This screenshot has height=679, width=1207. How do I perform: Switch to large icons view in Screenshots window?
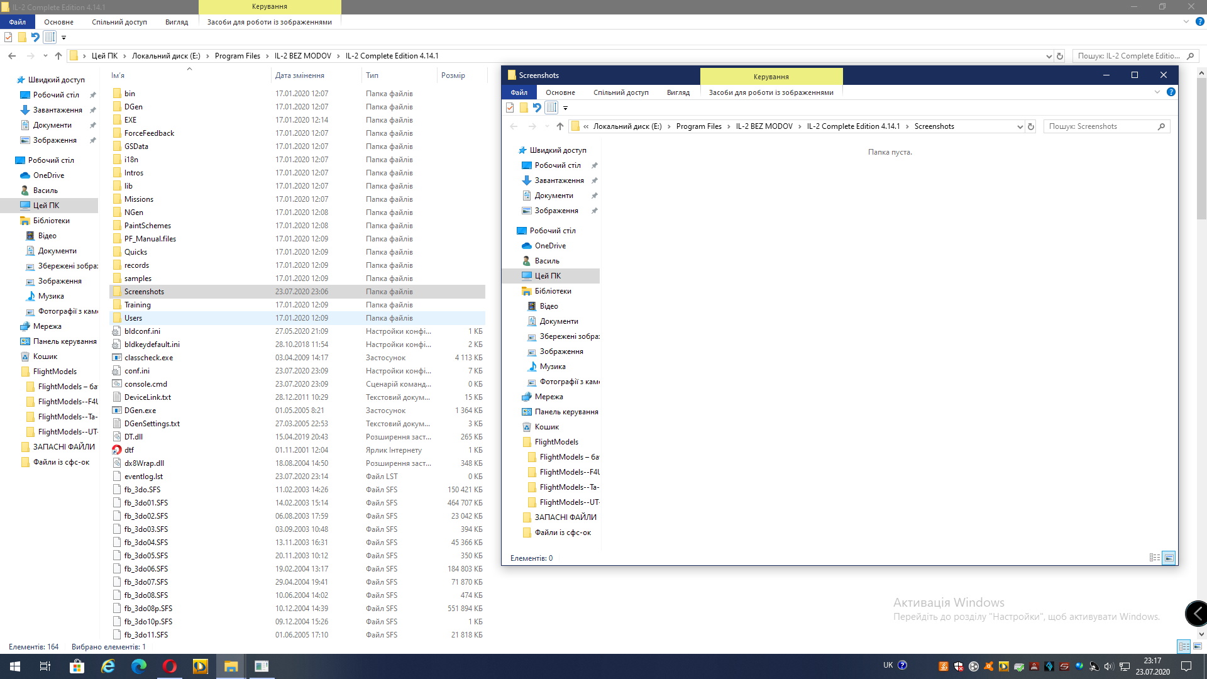click(x=1169, y=558)
